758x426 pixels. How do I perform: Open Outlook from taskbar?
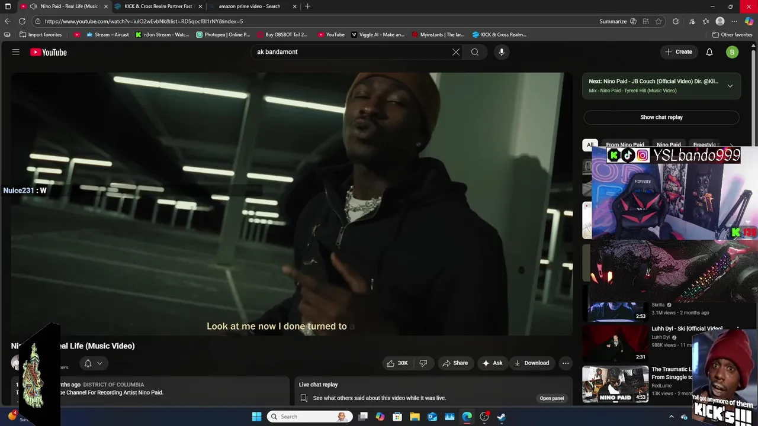tap(432, 417)
